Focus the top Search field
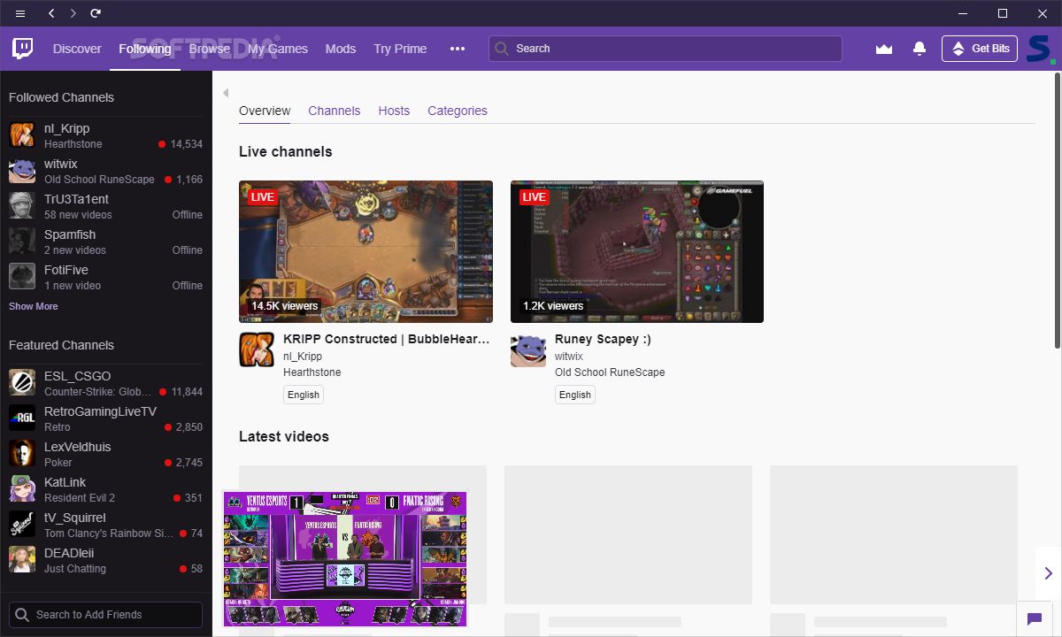This screenshot has height=637, width=1062. [x=666, y=49]
